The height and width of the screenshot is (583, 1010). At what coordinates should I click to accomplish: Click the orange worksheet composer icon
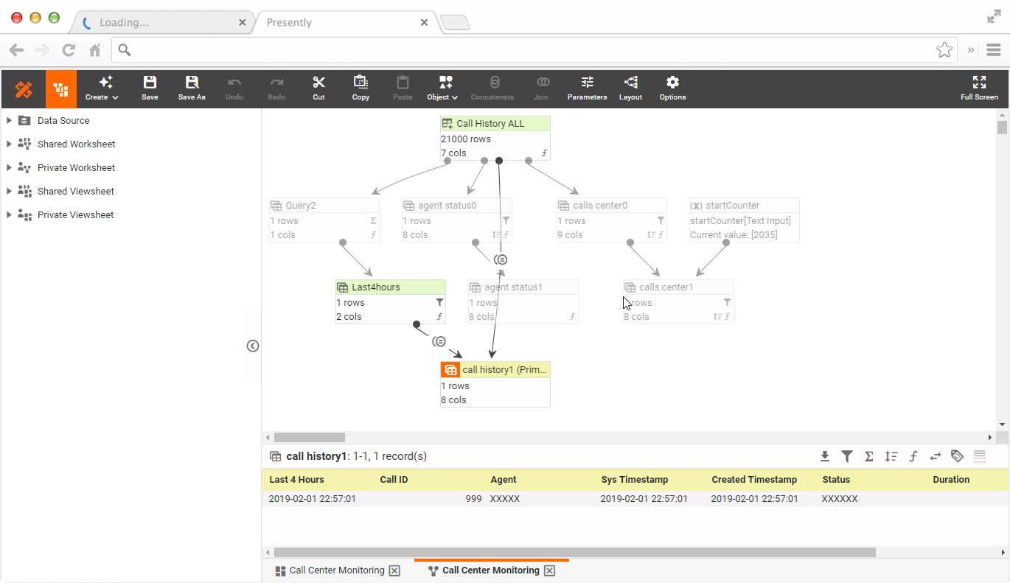[61, 89]
